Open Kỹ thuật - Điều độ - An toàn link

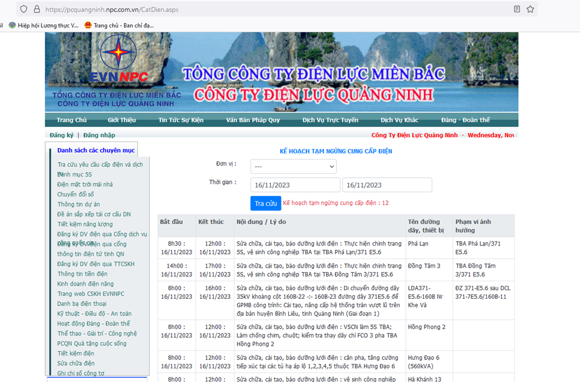tap(95, 314)
